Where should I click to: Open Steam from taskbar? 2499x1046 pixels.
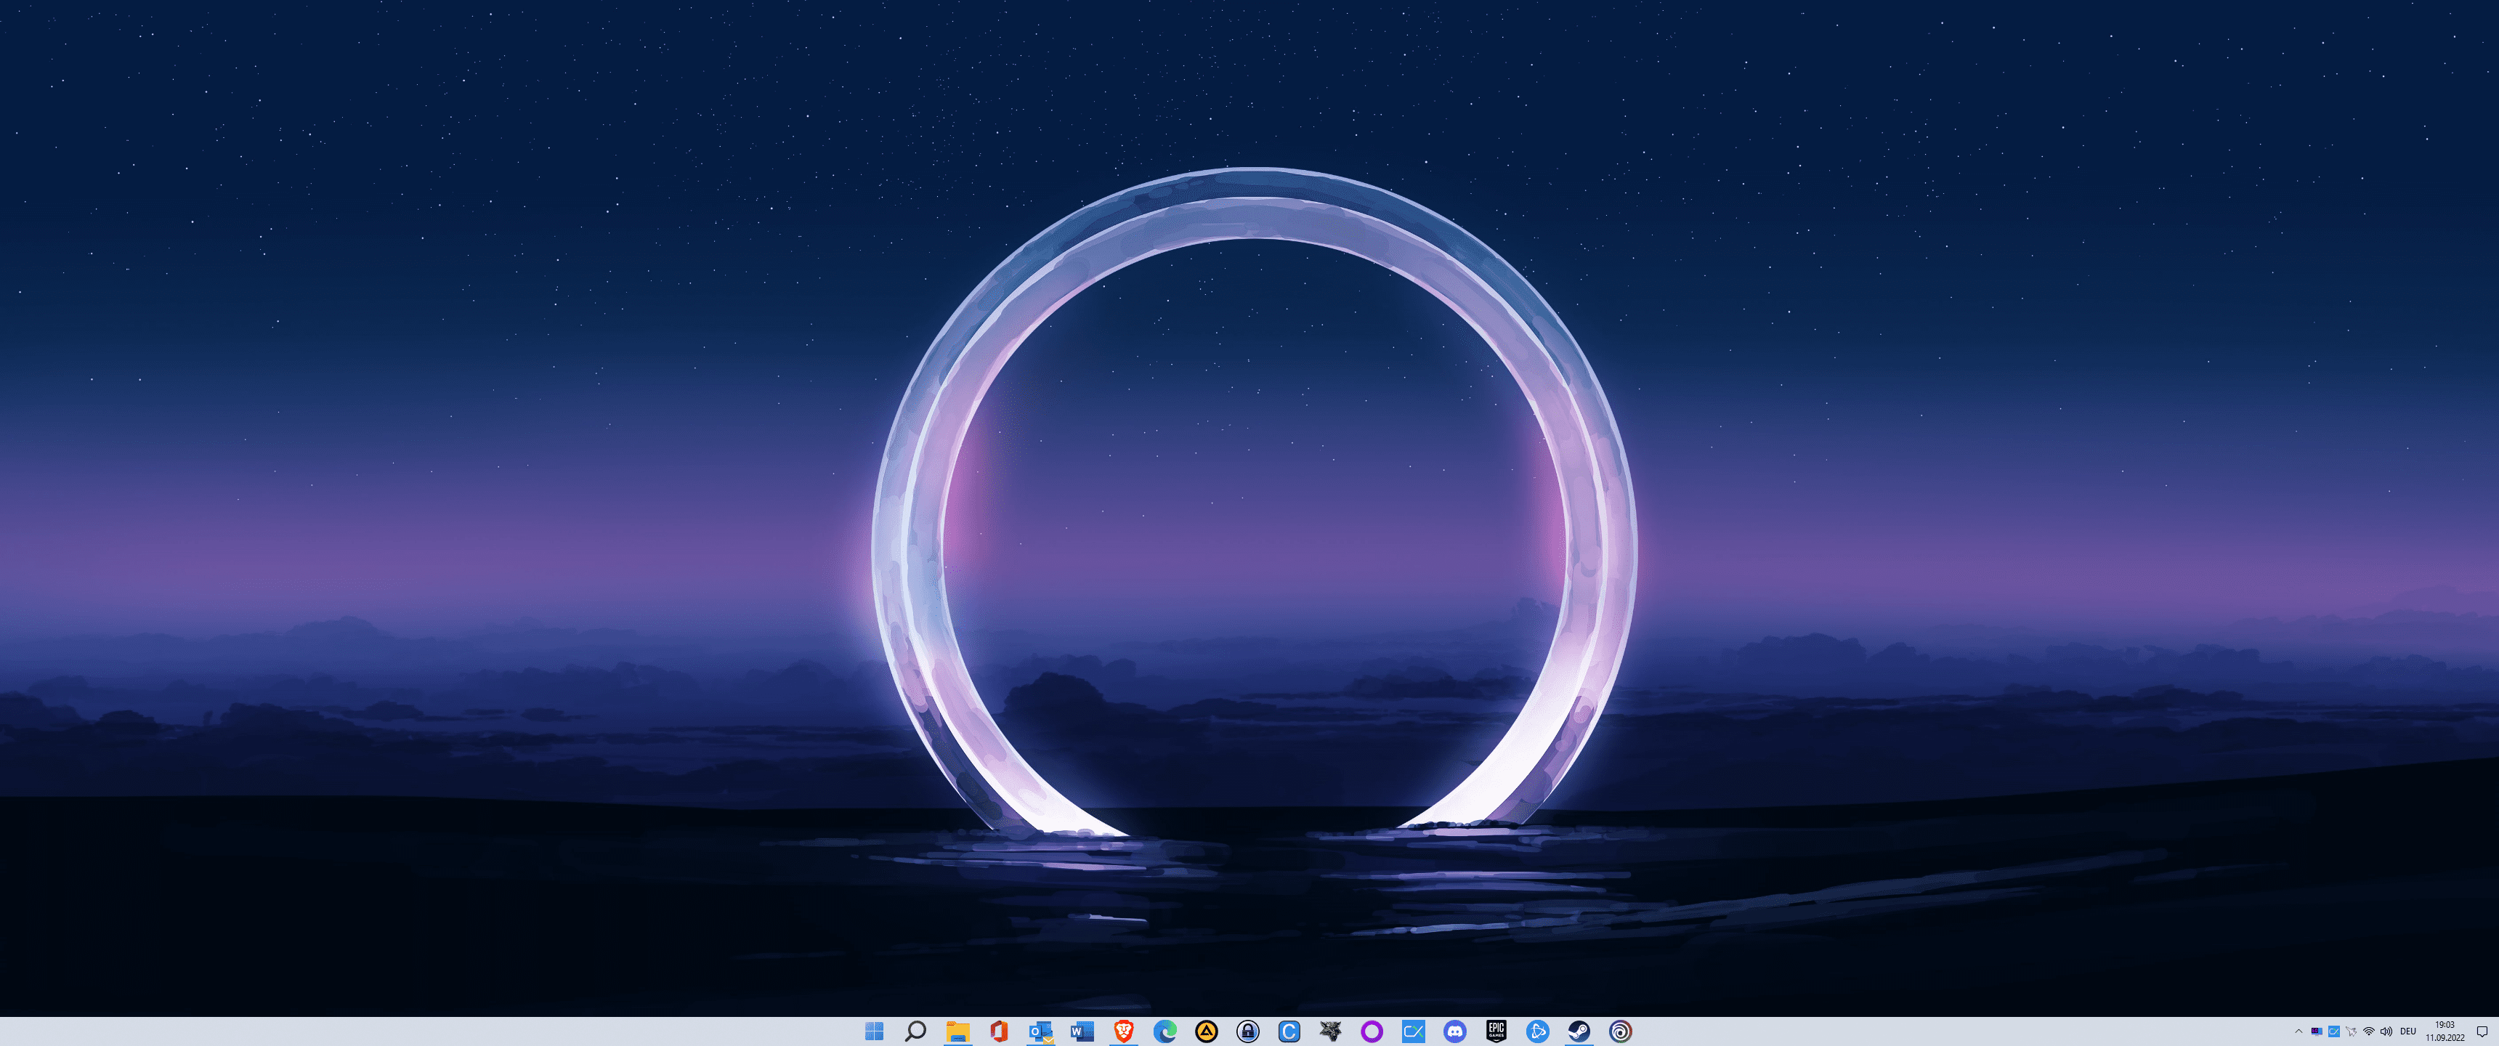[x=1579, y=1031]
